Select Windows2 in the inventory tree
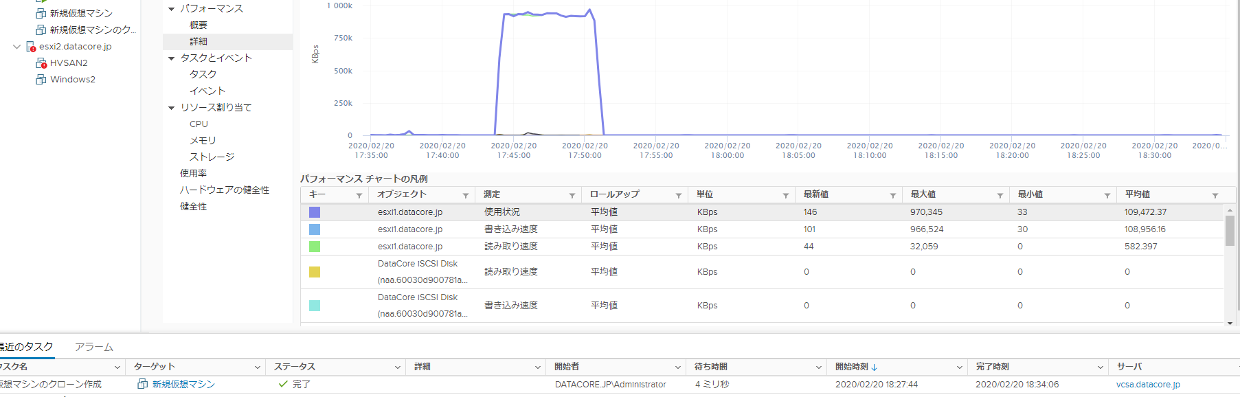 (73, 79)
